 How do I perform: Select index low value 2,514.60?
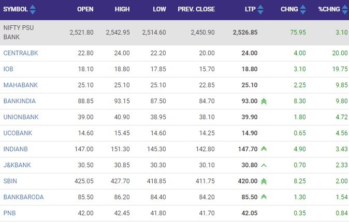click(154, 33)
